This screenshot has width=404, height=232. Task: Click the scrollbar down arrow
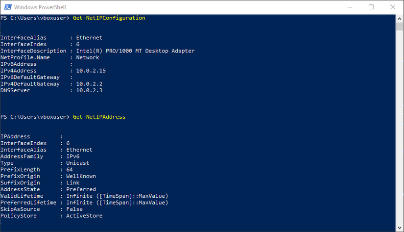pos(400,228)
